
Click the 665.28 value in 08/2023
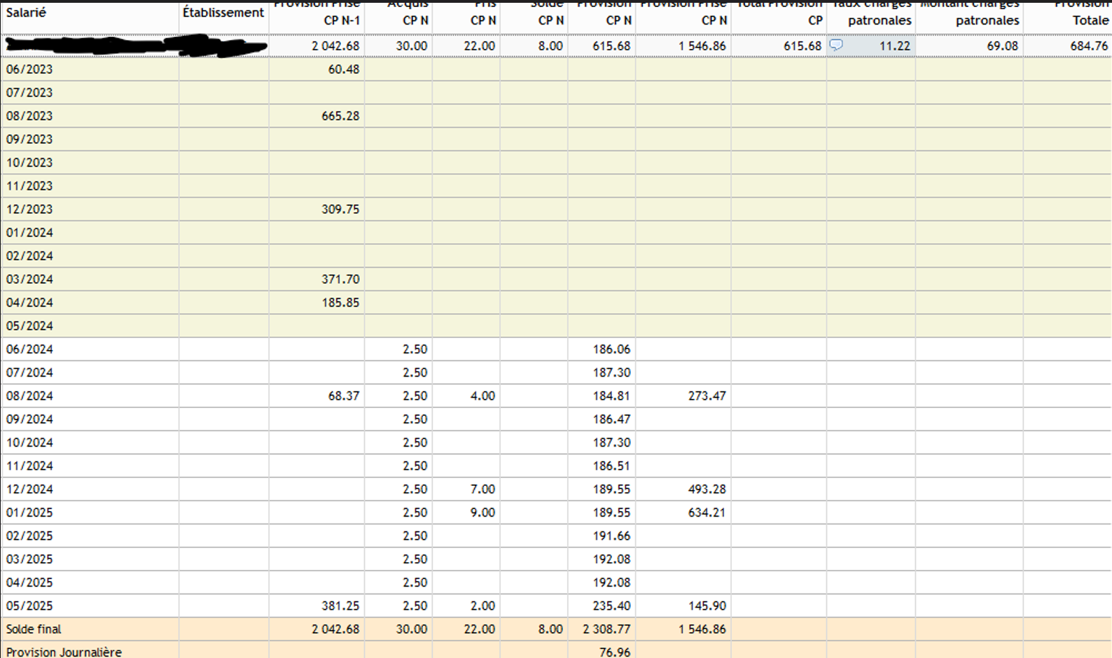340,115
